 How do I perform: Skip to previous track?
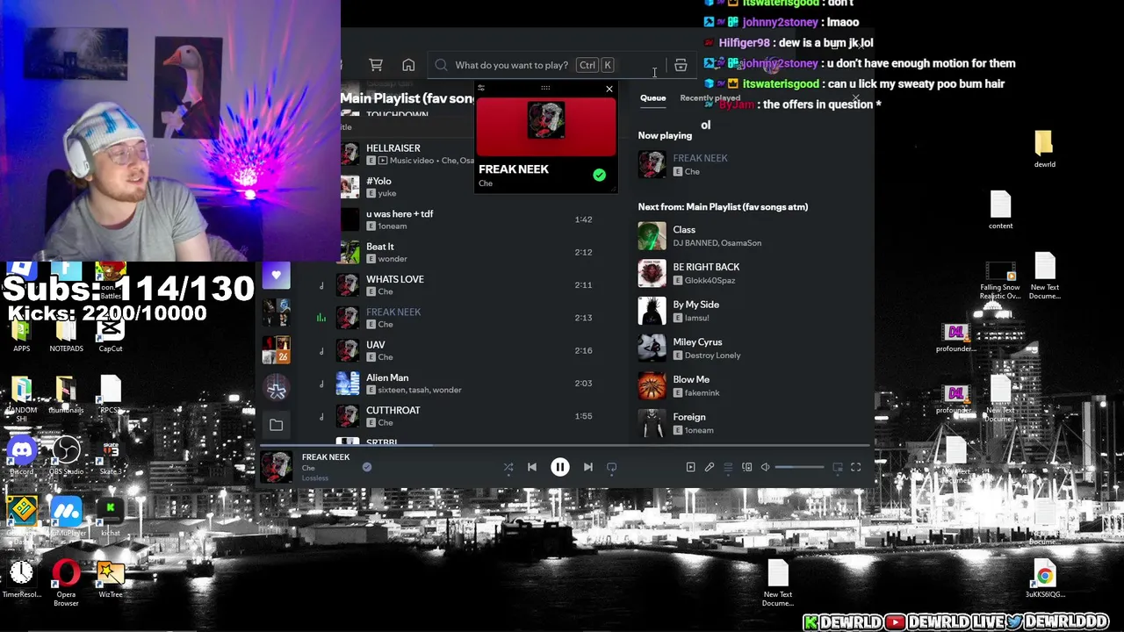pos(532,468)
